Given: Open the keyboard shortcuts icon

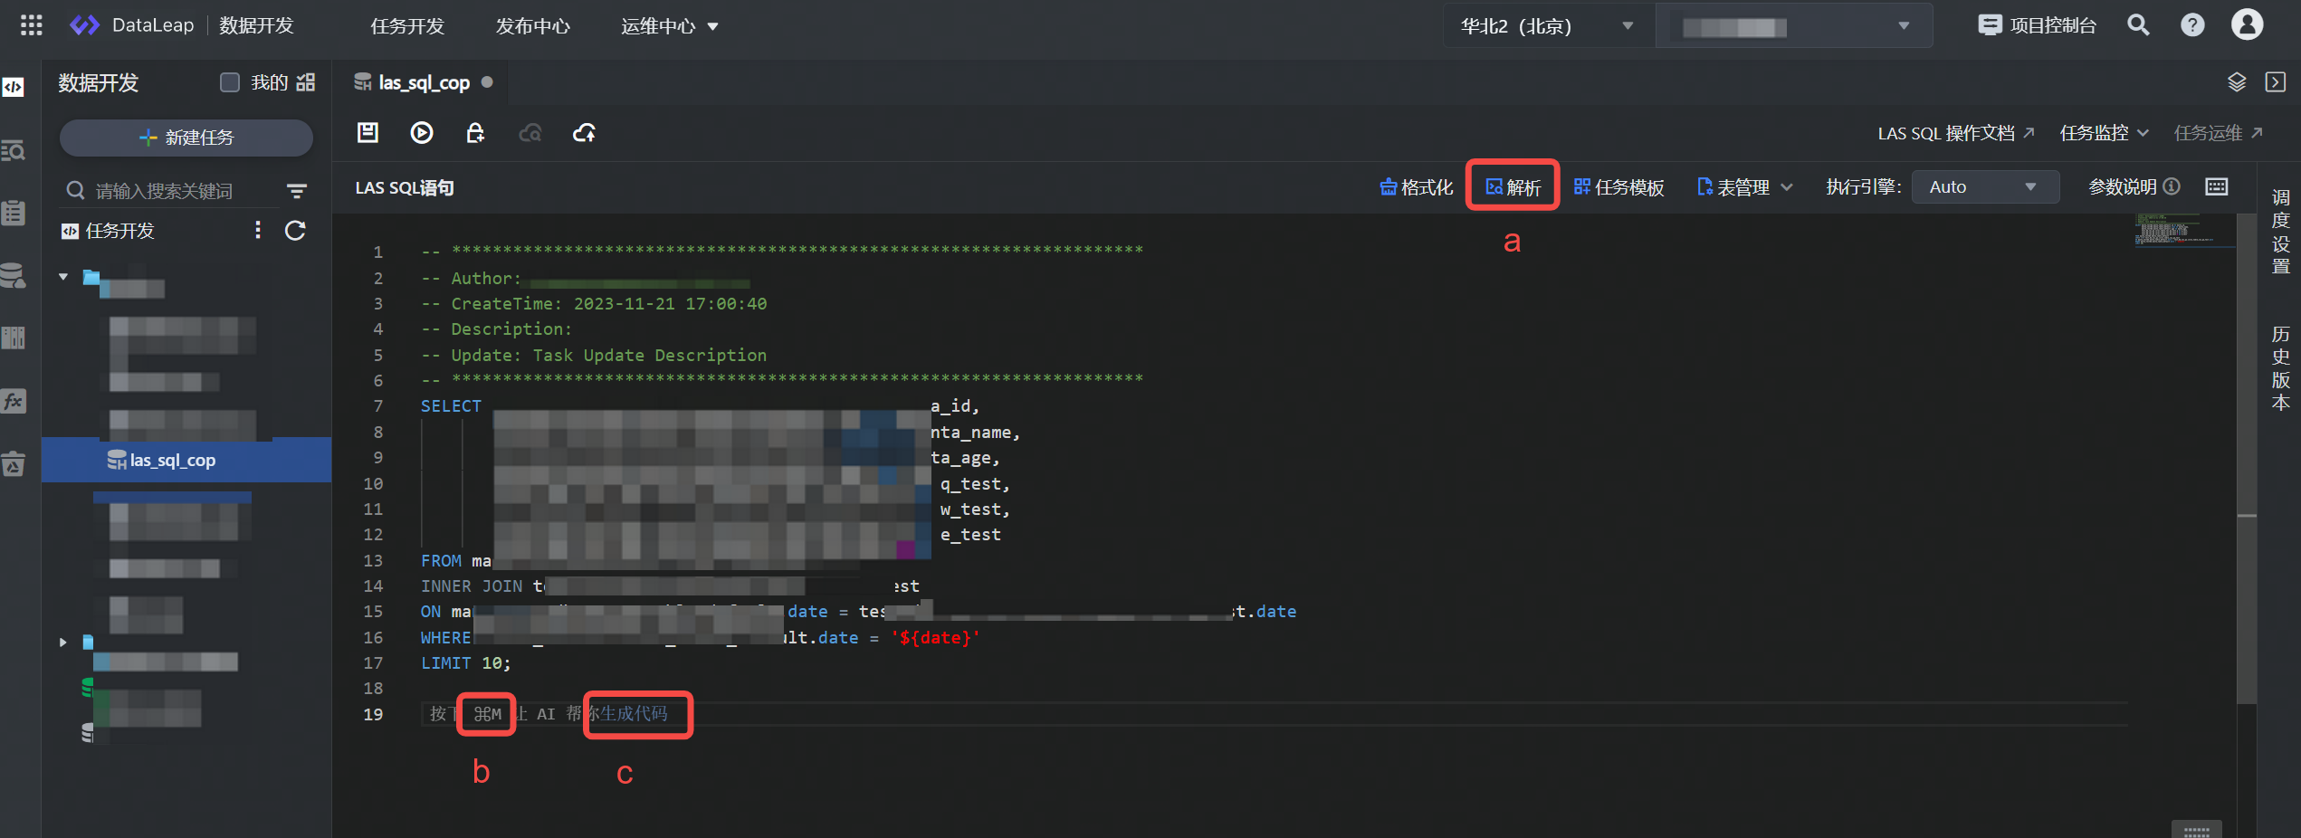Looking at the screenshot, I should pyautogui.click(x=2217, y=186).
